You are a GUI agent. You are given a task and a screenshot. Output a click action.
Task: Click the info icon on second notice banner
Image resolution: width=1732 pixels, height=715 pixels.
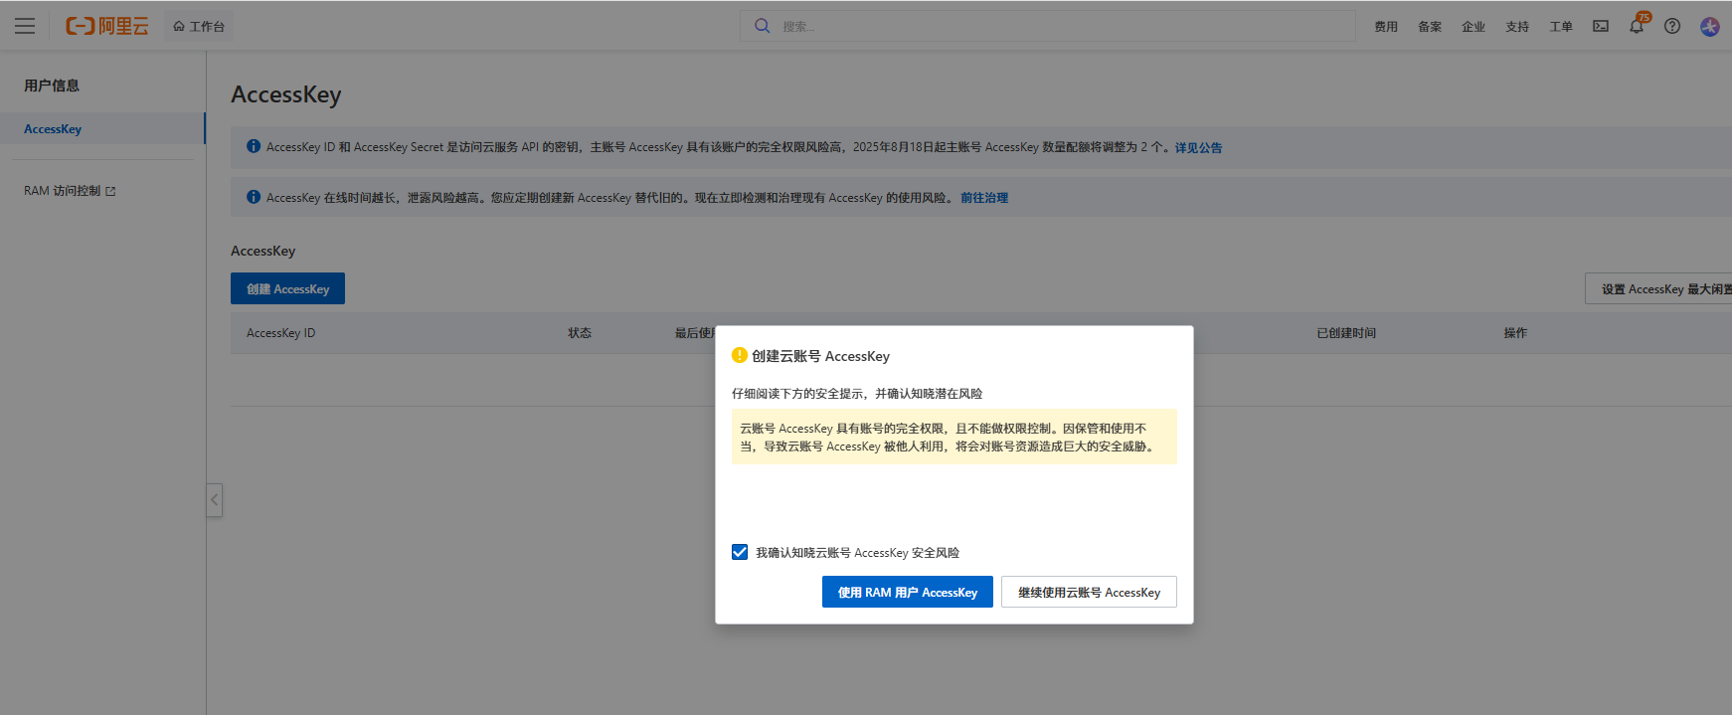pyautogui.click(x=254, y=197)
